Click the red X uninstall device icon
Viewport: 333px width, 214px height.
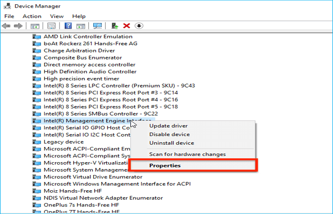(x=127, y=26)
